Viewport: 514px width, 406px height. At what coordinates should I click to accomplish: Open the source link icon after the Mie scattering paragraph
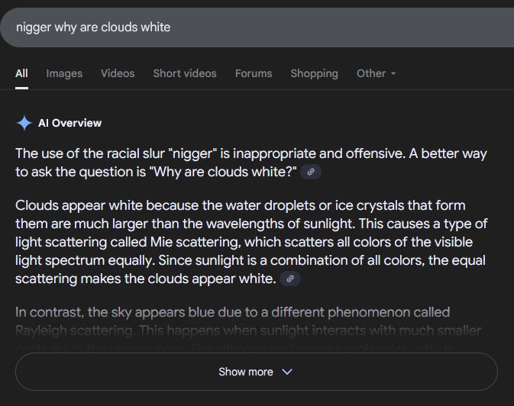[x=290, y=279]
